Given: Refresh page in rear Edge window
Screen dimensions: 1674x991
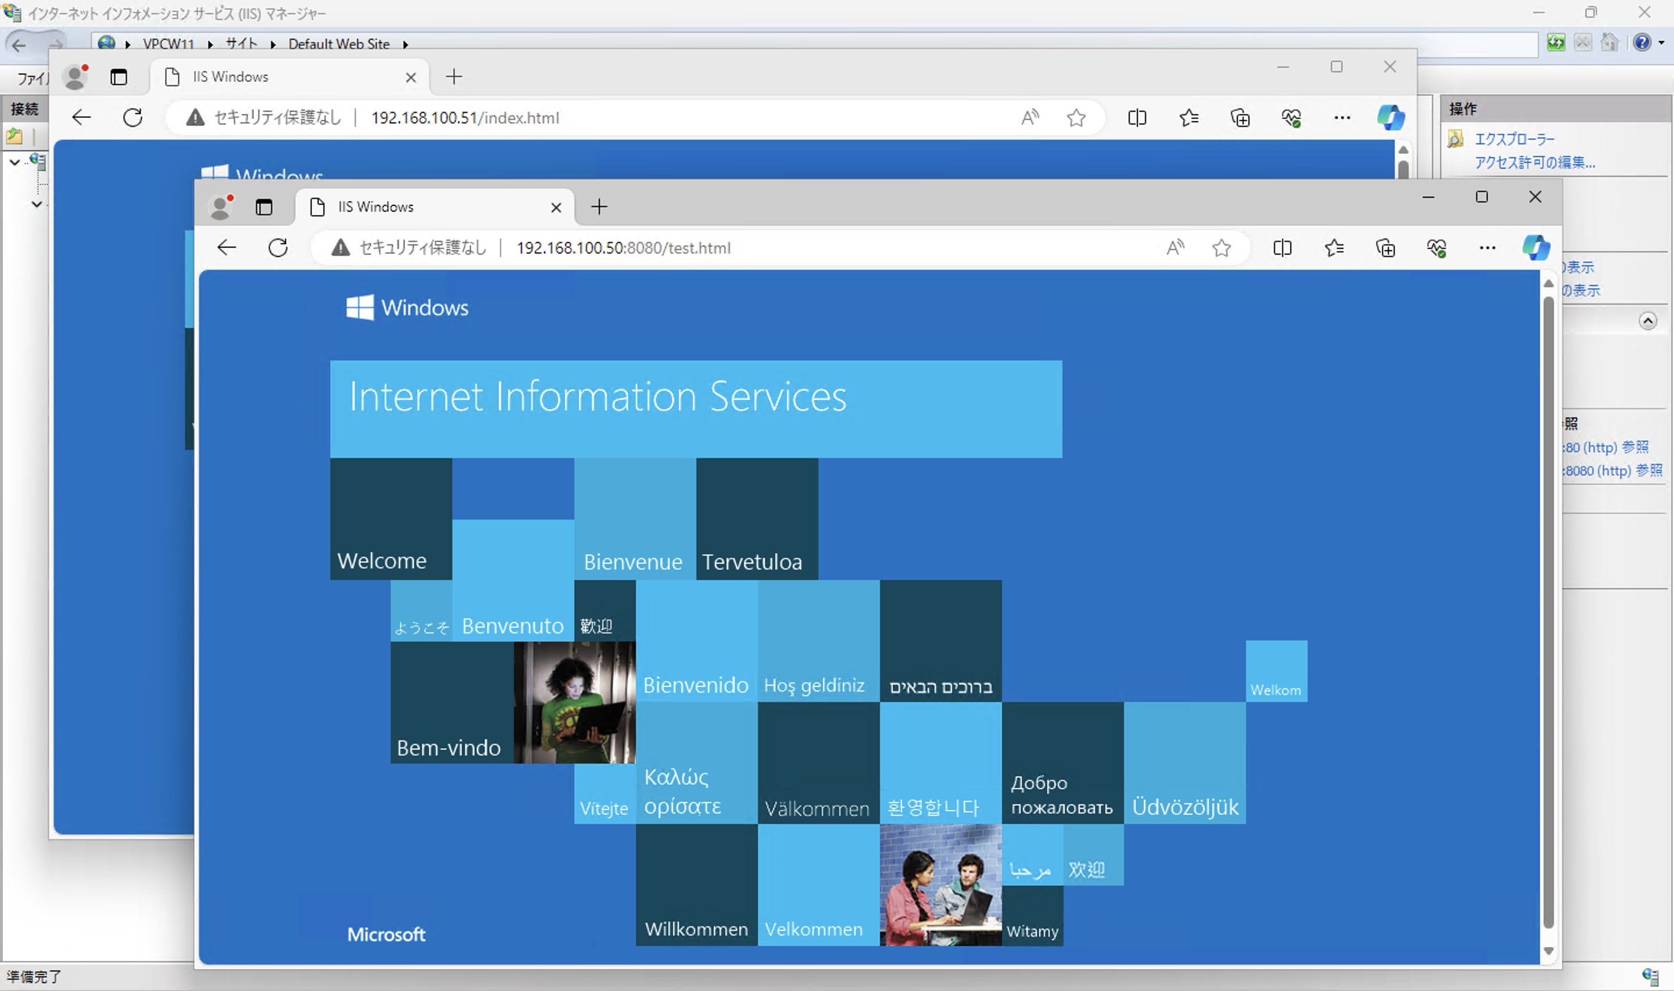Looking at the screenshot, I should (x=133, y=118).
